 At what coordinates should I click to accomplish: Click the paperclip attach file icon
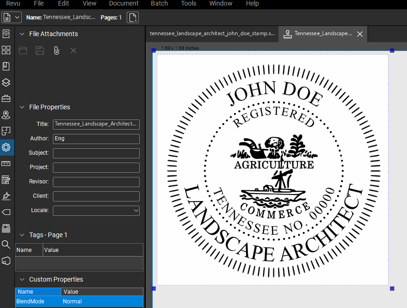pyautogui.click(x=56, y=50)
